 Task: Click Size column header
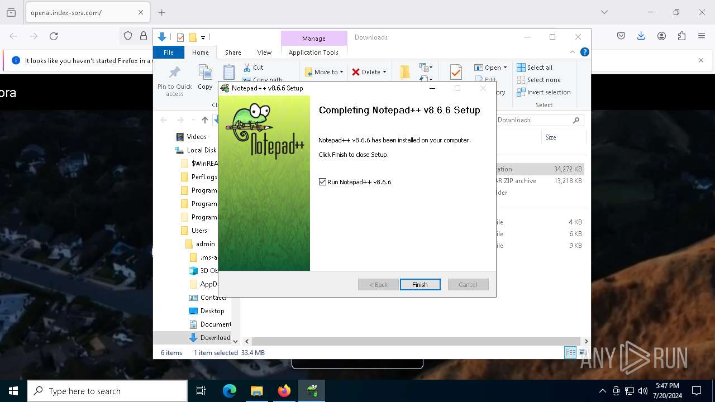[x=563, y=137]
